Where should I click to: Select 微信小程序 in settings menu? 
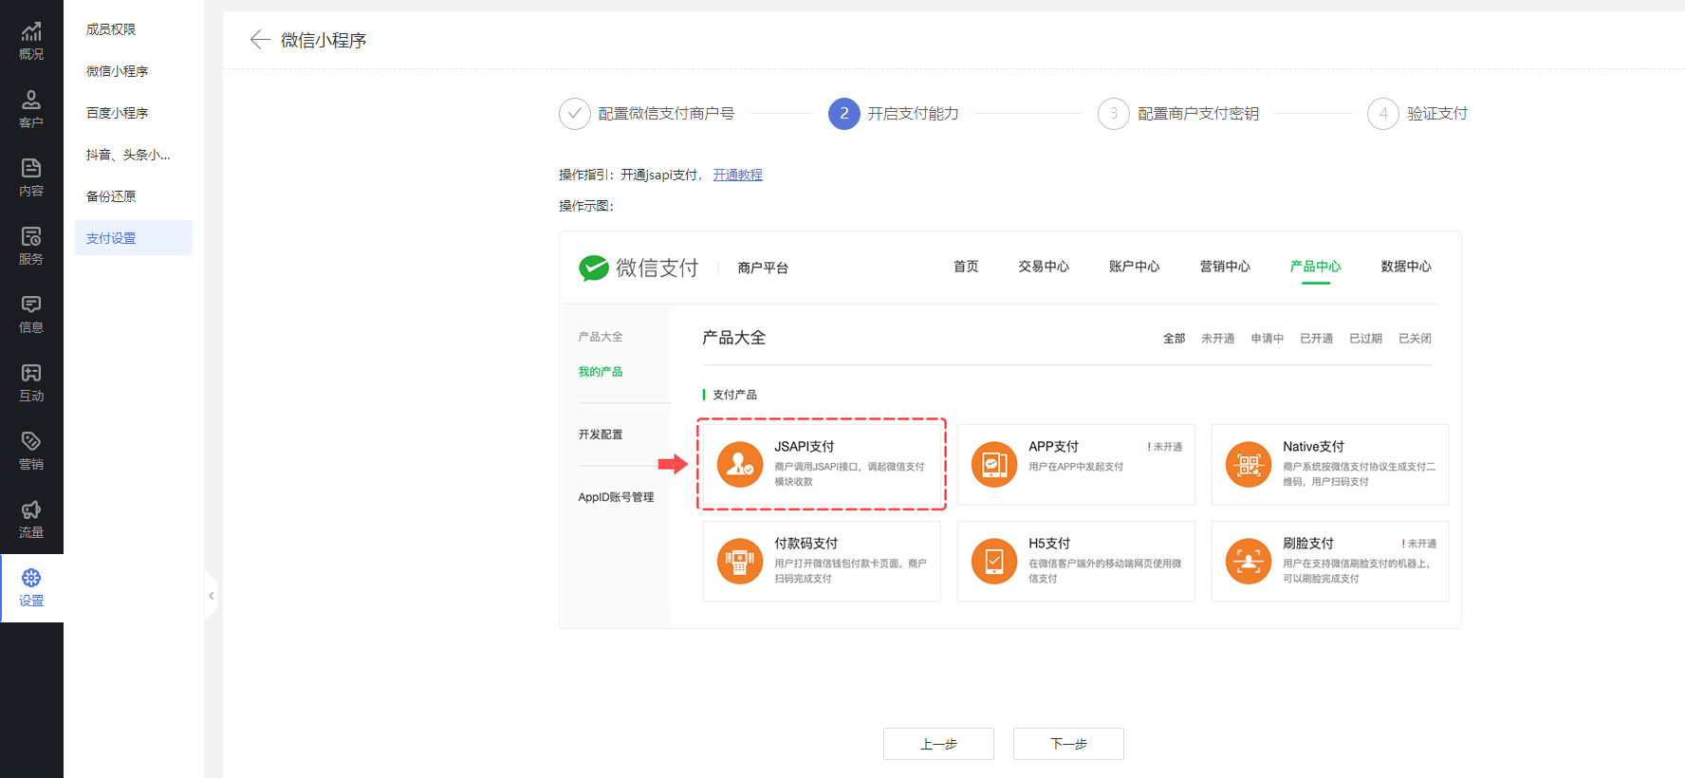(117, 71)
